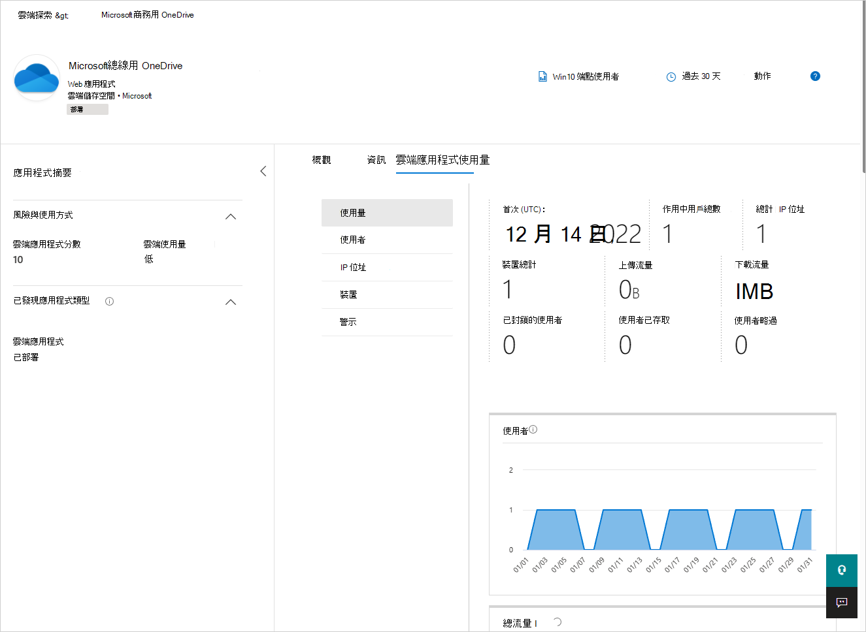This screenshot has height=632, width=866.
Task: Open the headset support icon
Action: (842, 570)
